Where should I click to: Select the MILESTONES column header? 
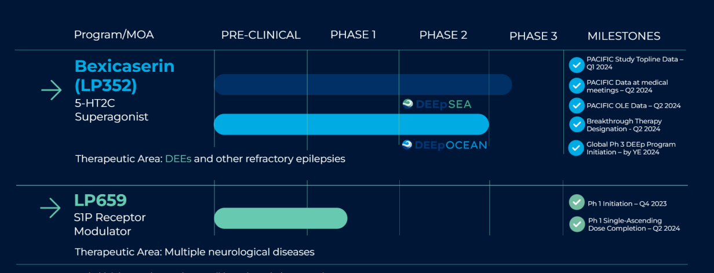click(624, 36)
